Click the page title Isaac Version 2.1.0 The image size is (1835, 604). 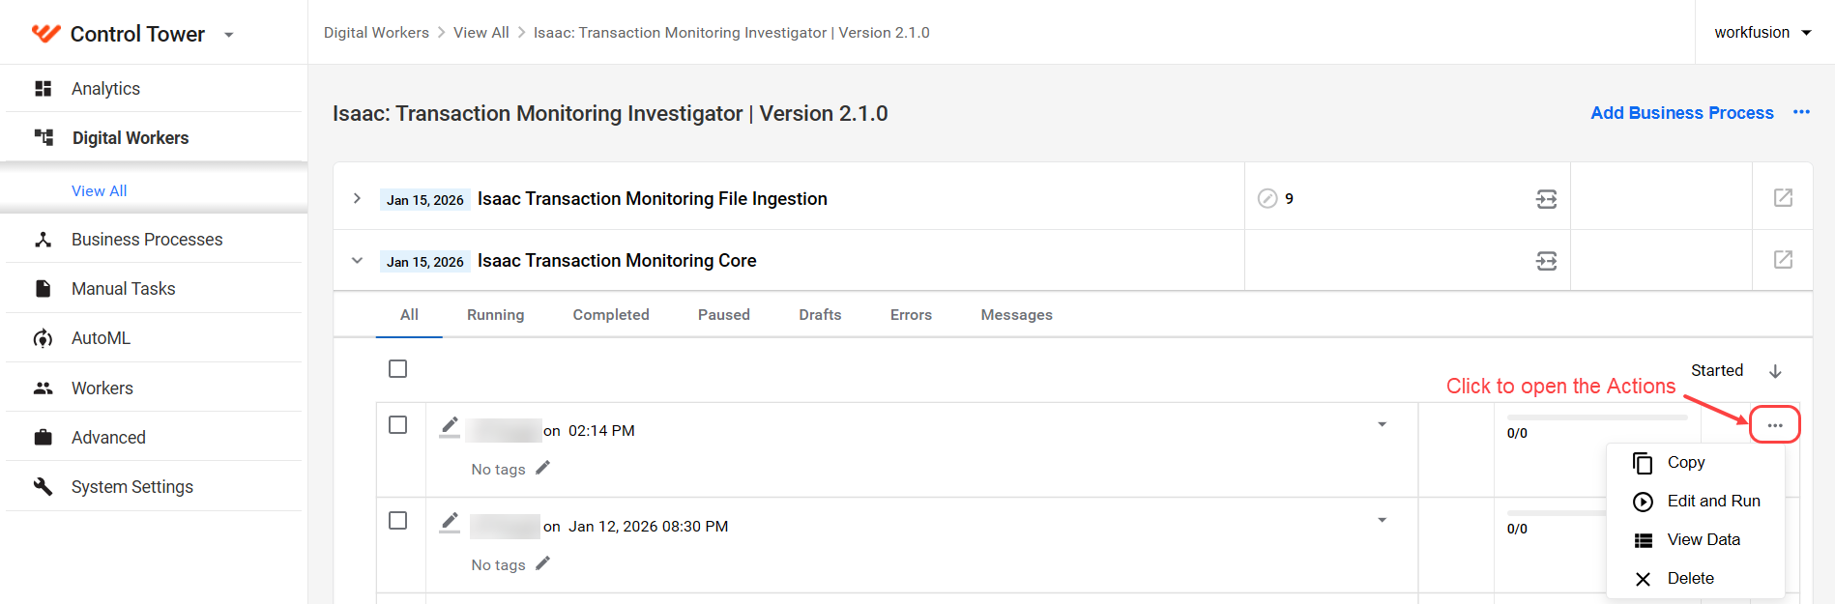(610, 114)
